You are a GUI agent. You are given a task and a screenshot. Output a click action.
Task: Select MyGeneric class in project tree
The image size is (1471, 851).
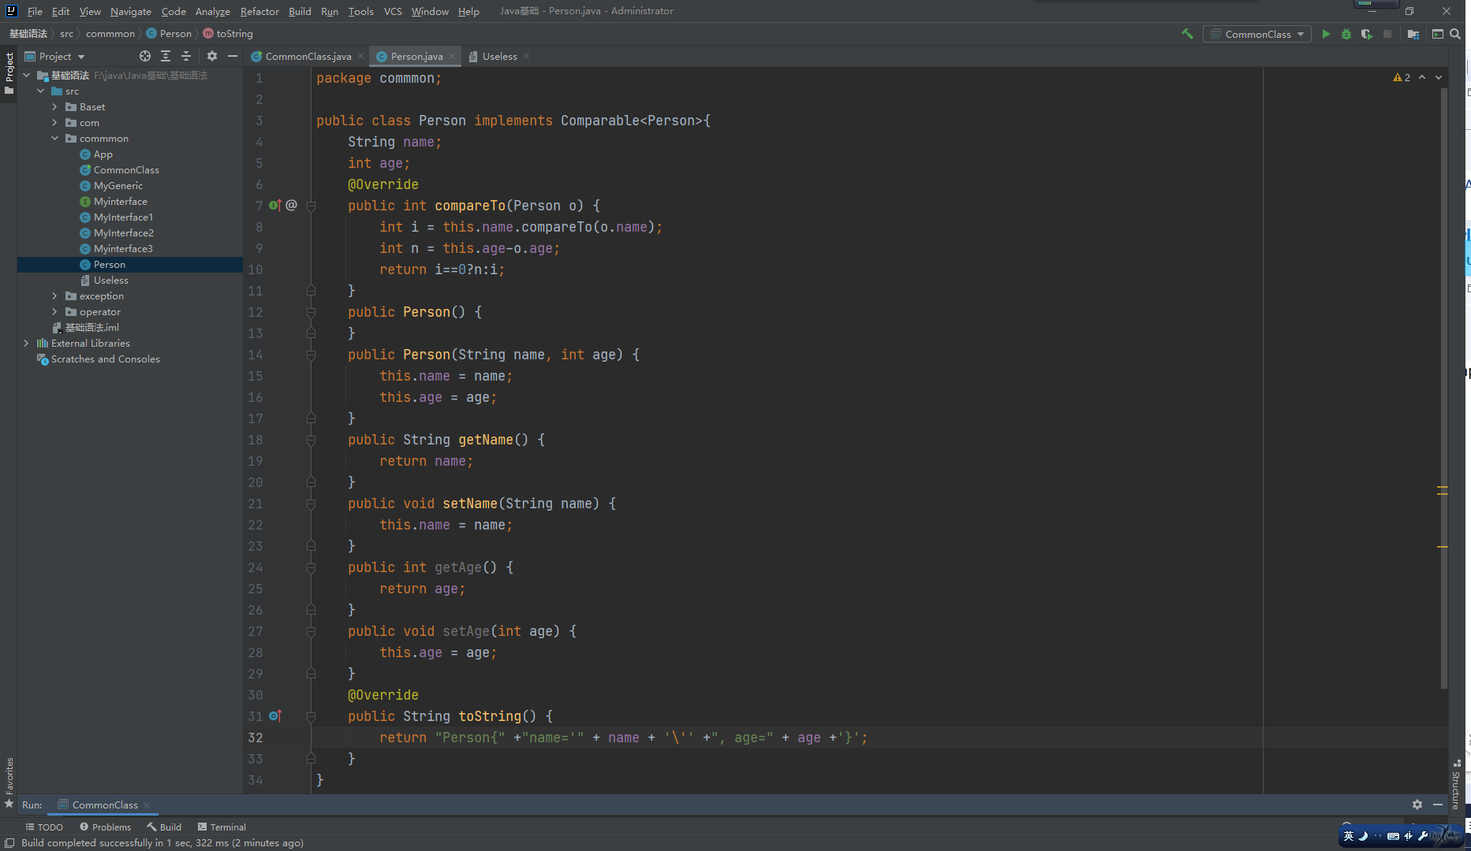[x=118, y=185]
